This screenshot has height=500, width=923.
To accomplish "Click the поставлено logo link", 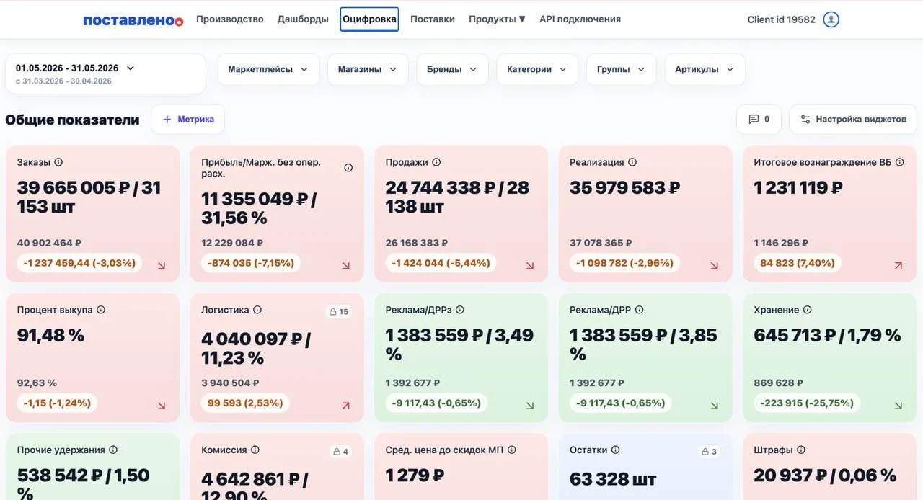I will pos(133,20).
